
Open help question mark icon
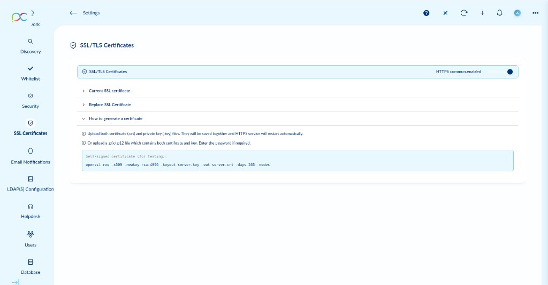(x=427, y=13)
